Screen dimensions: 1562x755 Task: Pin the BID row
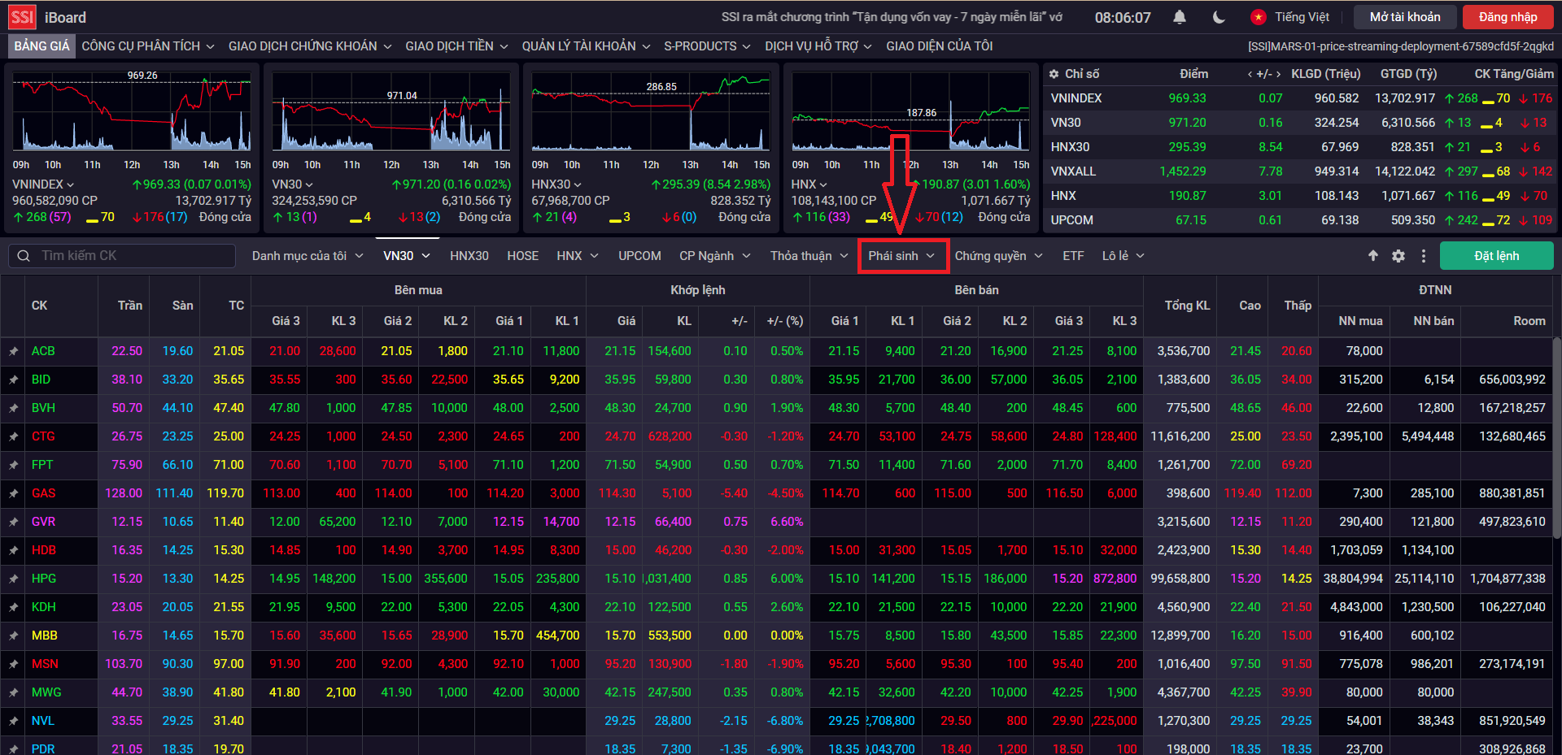13,380
